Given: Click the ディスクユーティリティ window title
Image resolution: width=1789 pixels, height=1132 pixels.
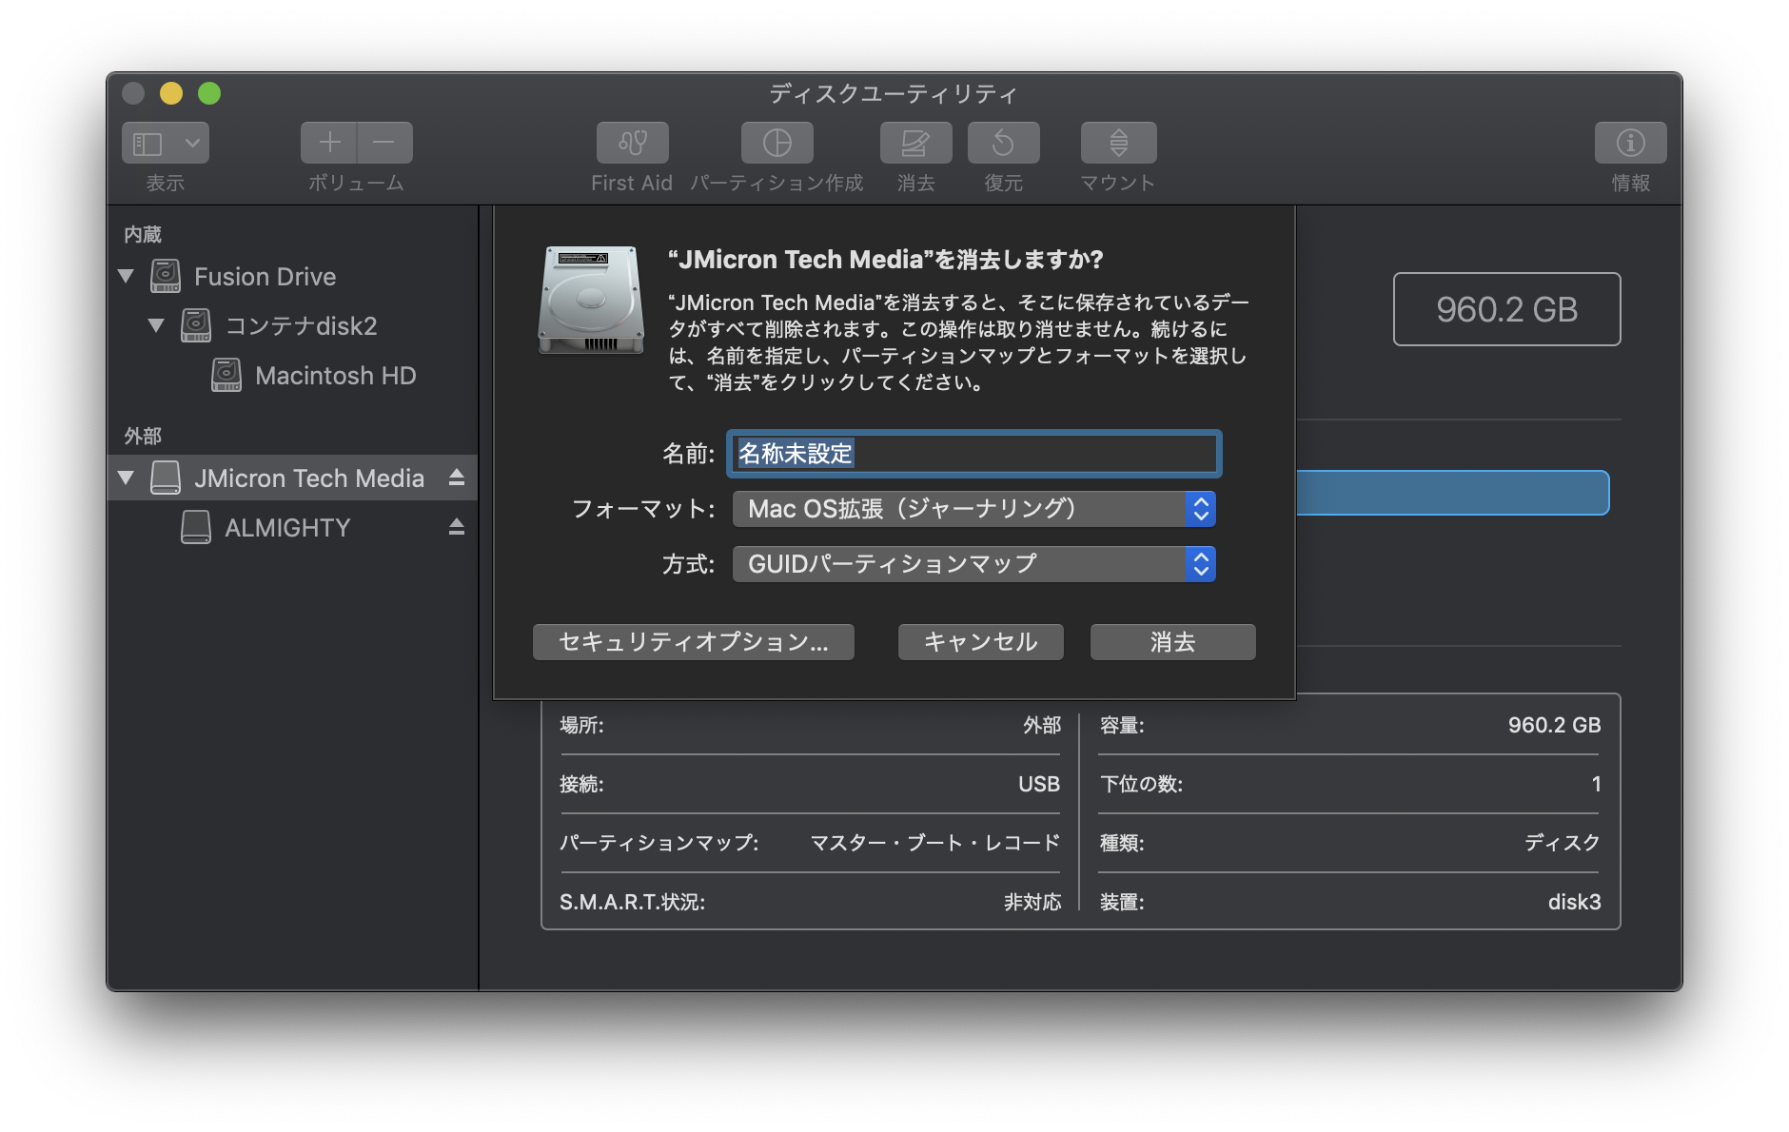Looking at the screenshot, I should pos(894,93).
